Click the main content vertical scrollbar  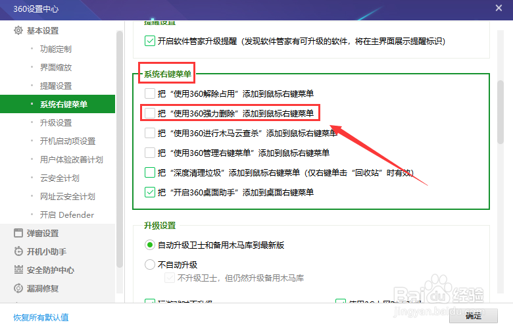(x=501, y=112)
